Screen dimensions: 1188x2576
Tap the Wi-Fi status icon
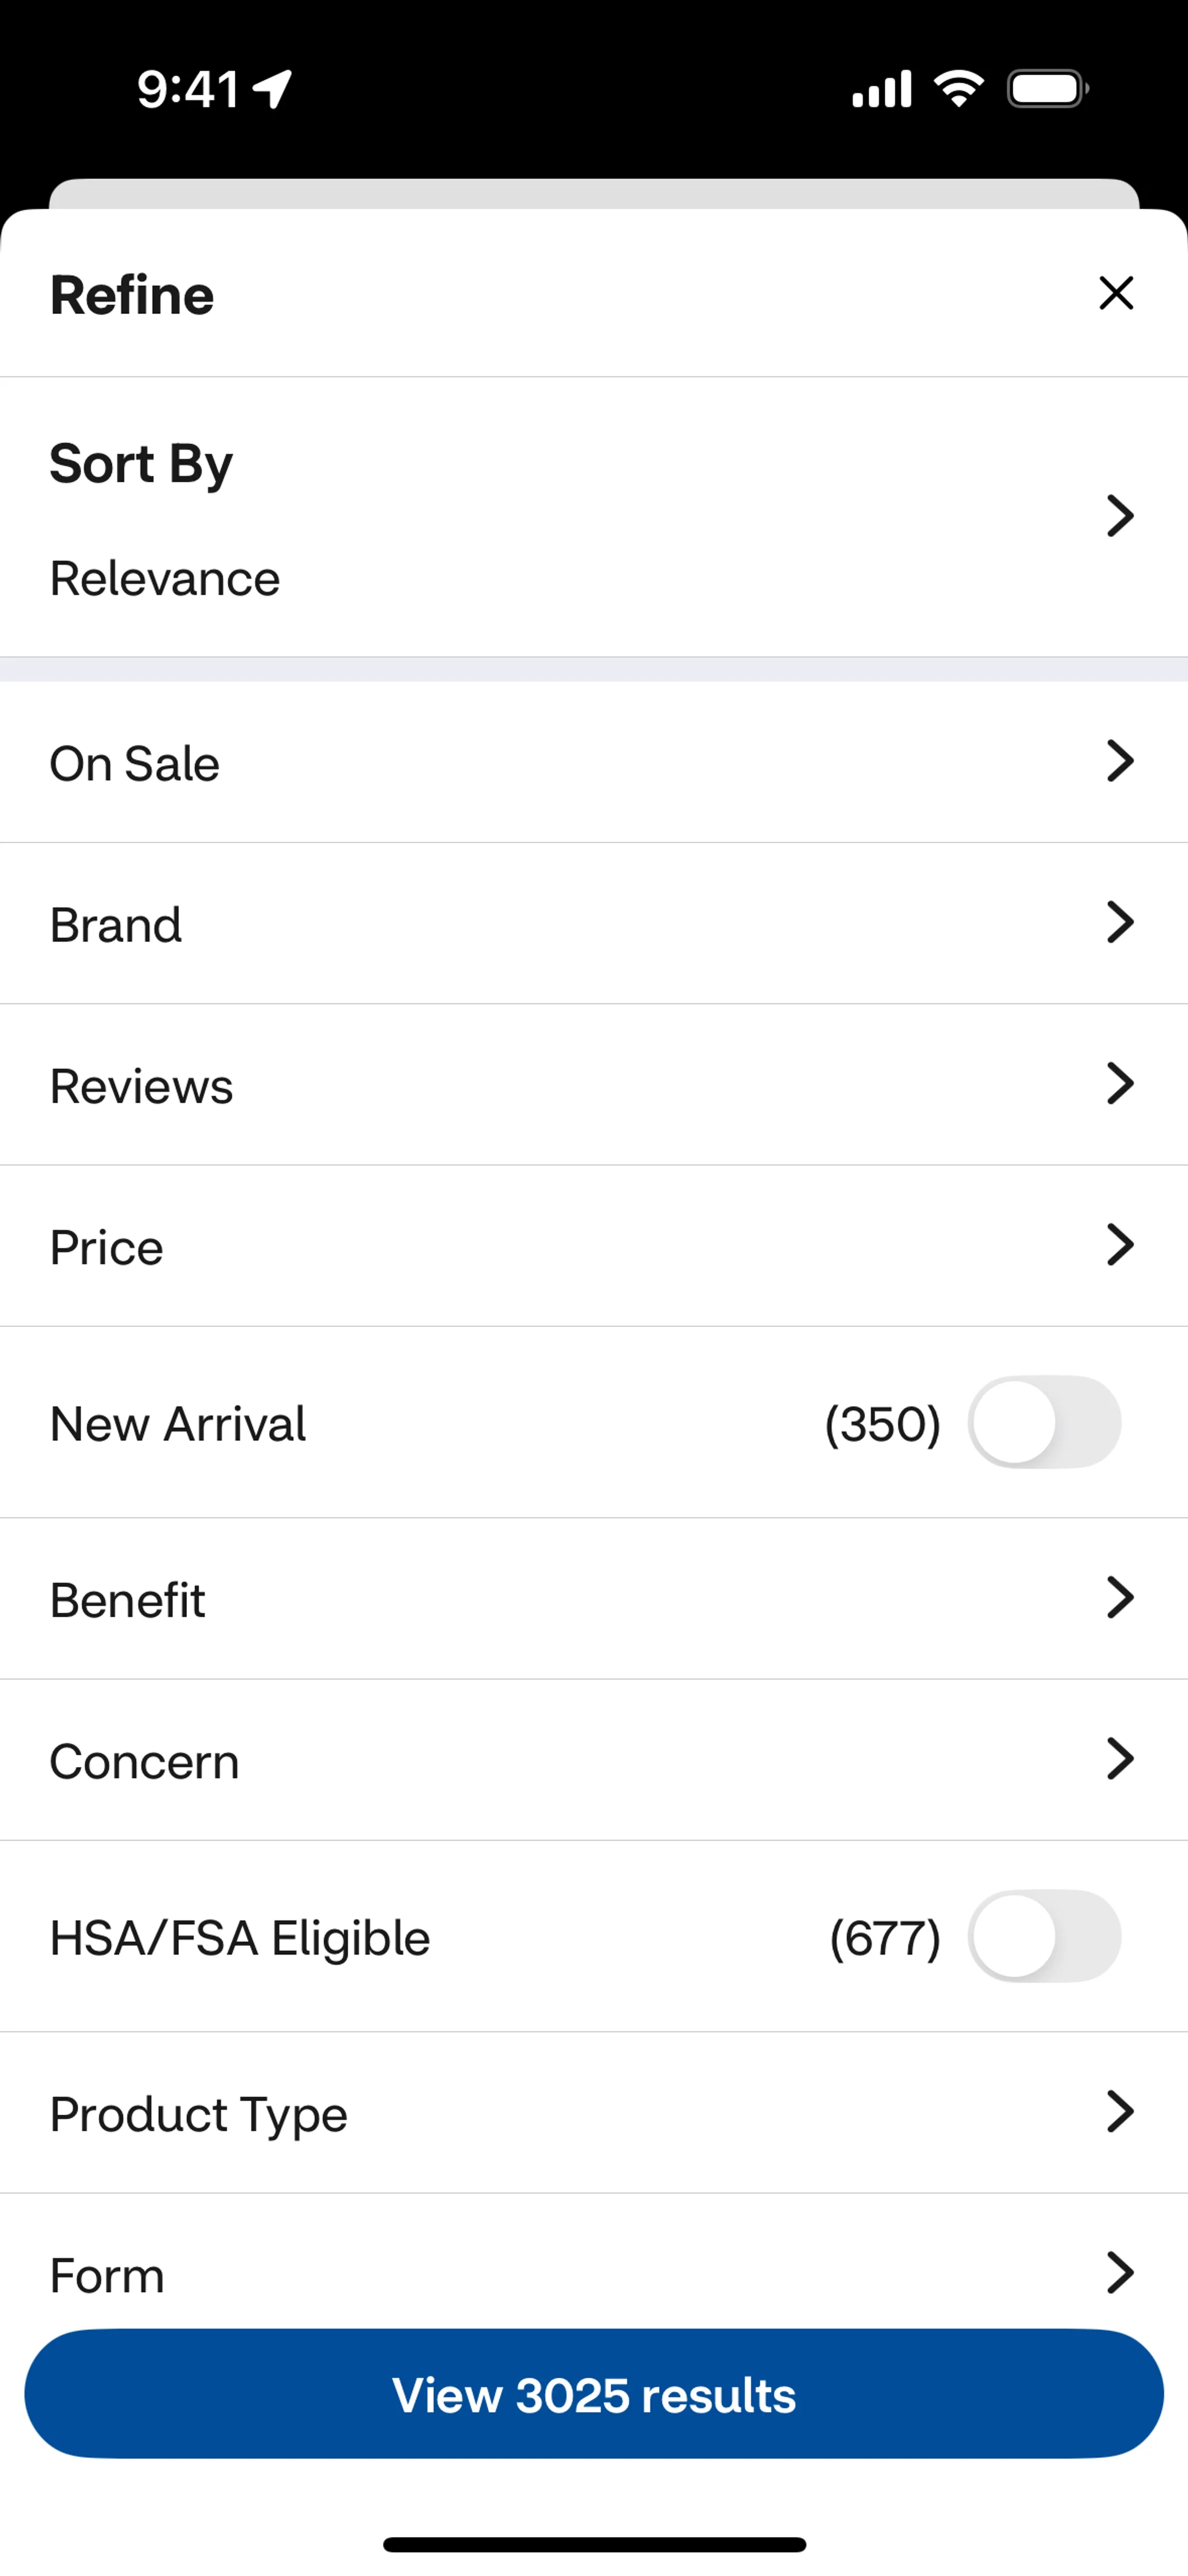click(x=958, y=89)
